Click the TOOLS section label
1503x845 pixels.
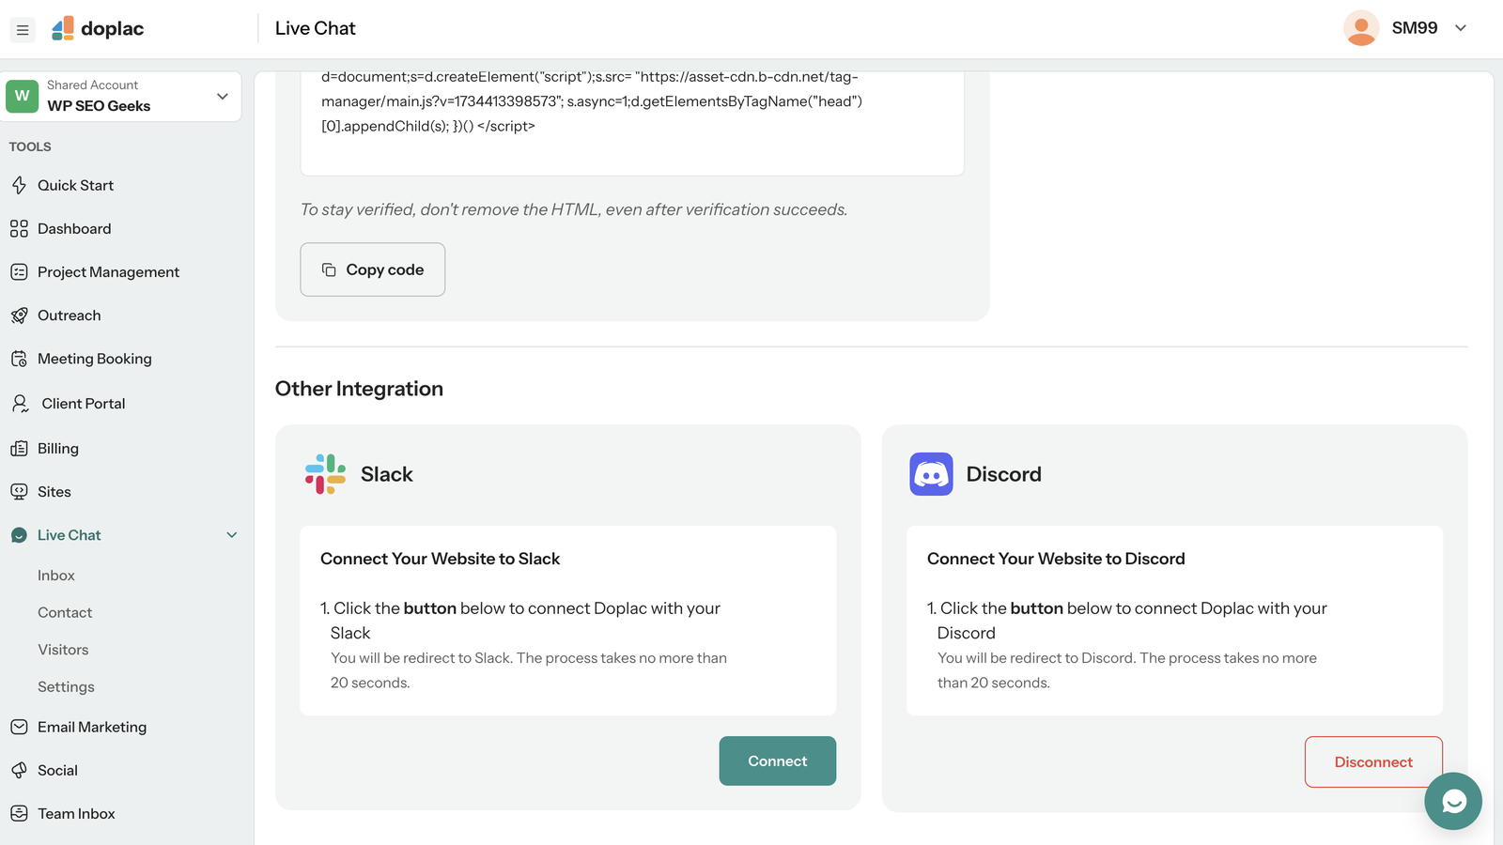[30, 146]
